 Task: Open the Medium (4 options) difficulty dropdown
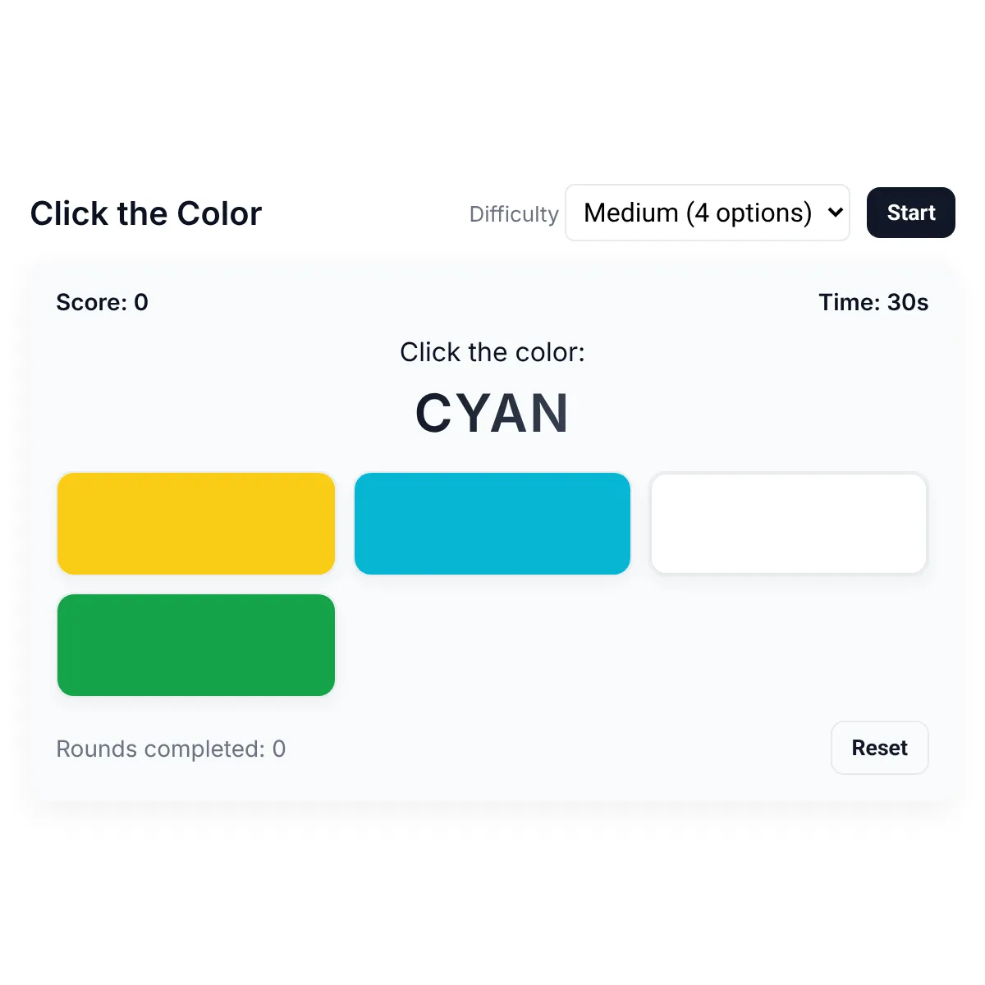[x=707, y=213]
